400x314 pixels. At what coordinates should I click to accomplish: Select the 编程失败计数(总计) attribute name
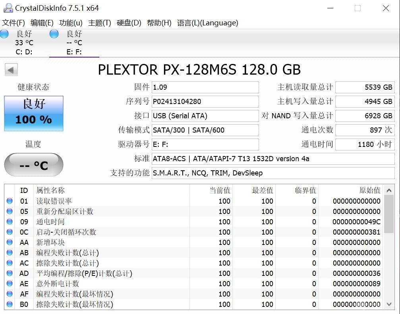(x=68, y=252)
